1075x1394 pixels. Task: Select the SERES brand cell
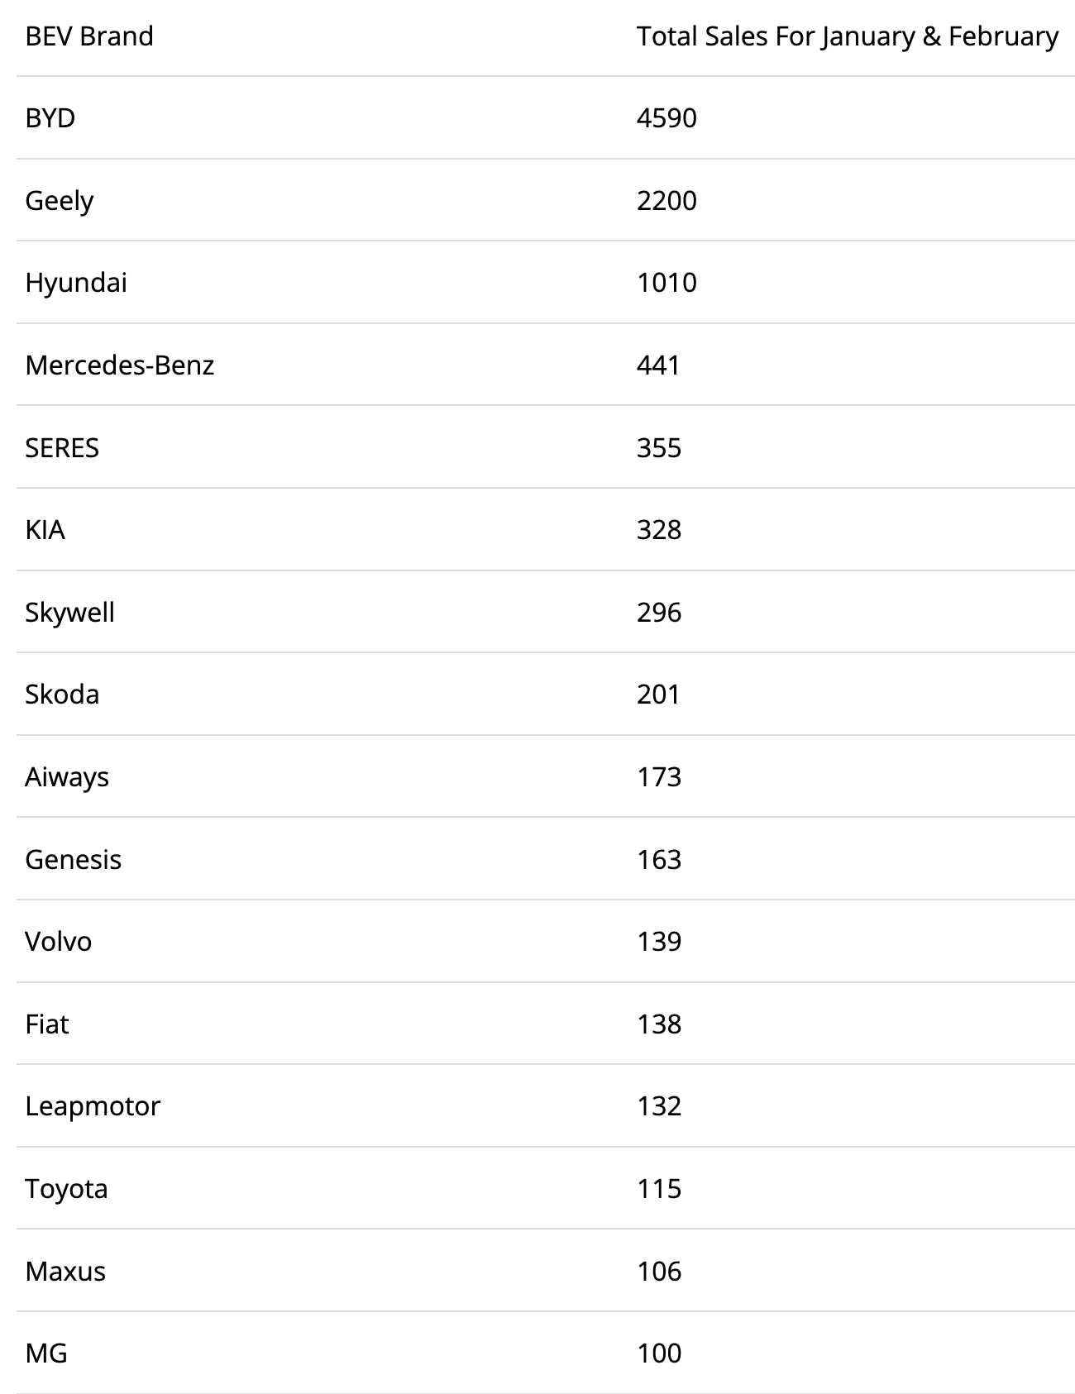[62, 447]
